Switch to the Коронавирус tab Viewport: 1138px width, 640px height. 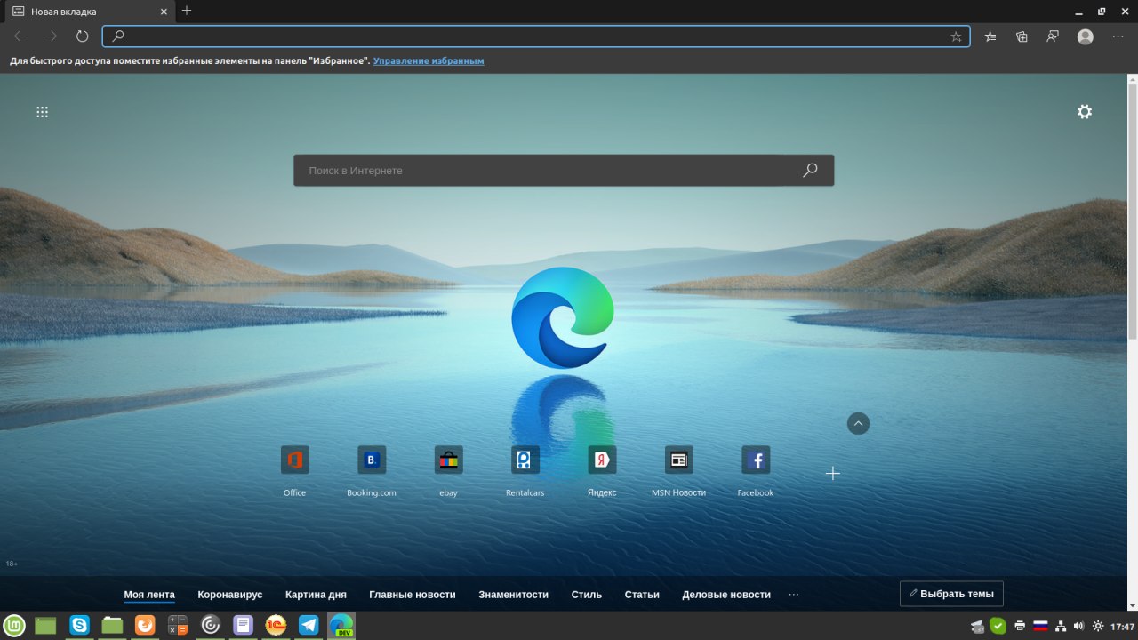[x=230, y=595]
